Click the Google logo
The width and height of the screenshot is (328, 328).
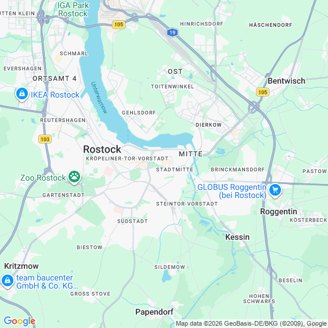pyautogui.click(x=20, y=321)
